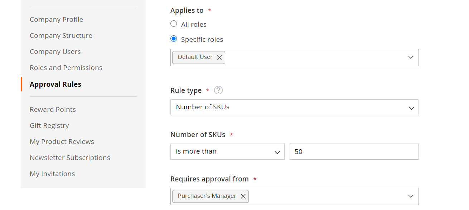The image size is (469, 210).
Task: Open Reward Points page
Action: (53, 110)
